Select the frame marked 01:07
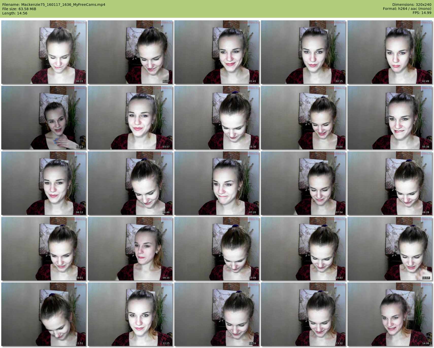Viewport: 434px width, 348px height. (130, 52)
